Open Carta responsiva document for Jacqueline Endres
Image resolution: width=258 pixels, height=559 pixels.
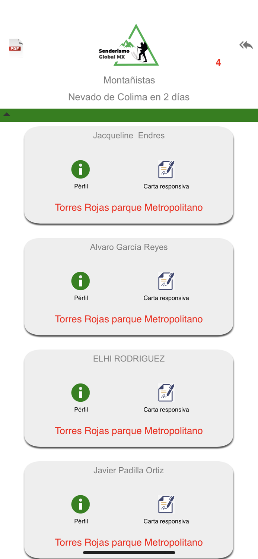point(166,169)
